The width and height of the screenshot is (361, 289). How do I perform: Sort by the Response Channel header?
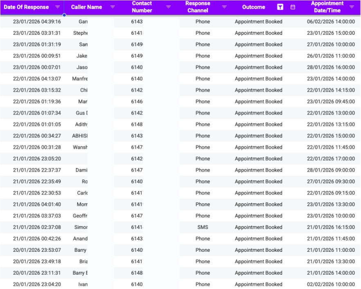pyautogui.click(x=198, y=7)
